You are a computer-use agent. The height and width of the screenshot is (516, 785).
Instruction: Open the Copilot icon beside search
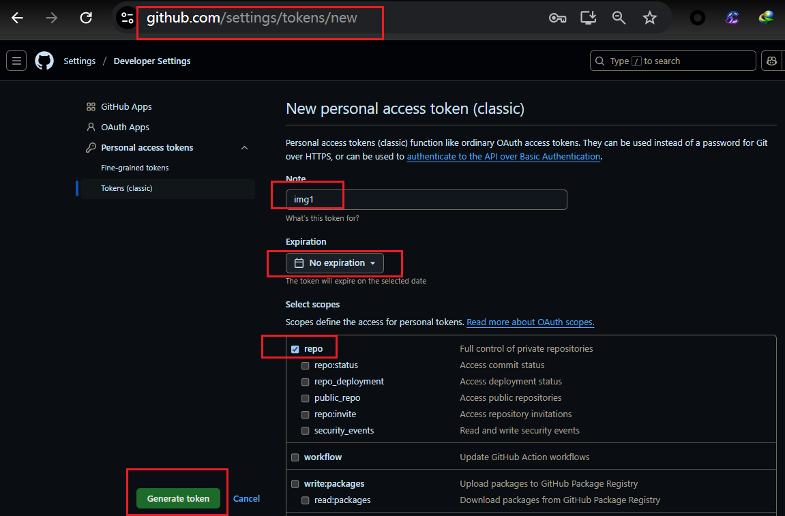(771, 61)
